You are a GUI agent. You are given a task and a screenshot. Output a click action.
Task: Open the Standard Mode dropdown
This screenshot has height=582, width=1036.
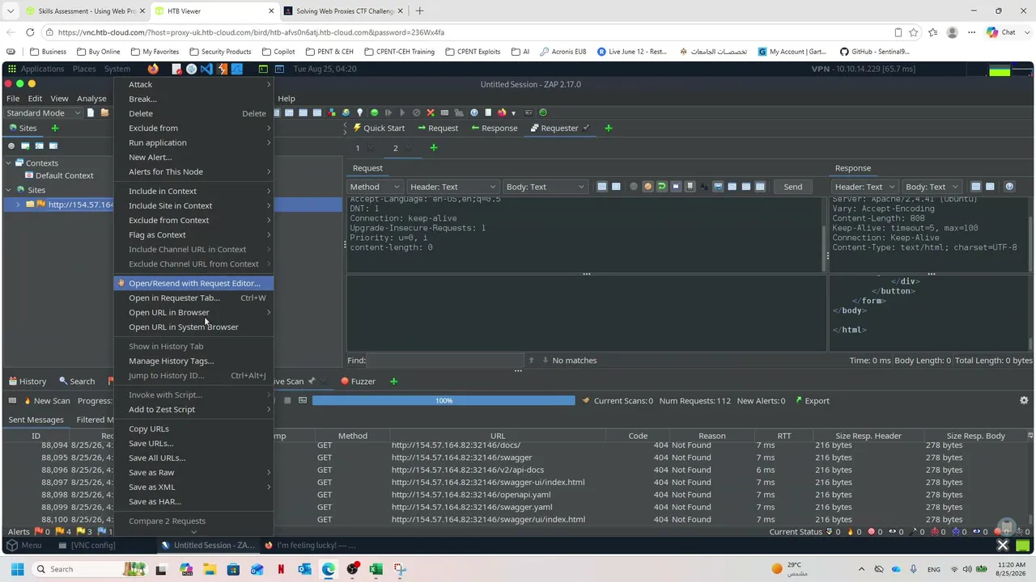(44, 113)
